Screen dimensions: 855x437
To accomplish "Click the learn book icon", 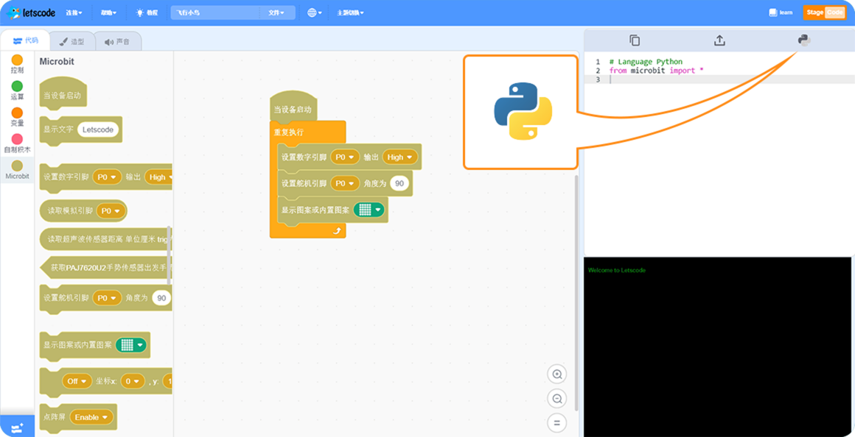I will tap(781, 13).
